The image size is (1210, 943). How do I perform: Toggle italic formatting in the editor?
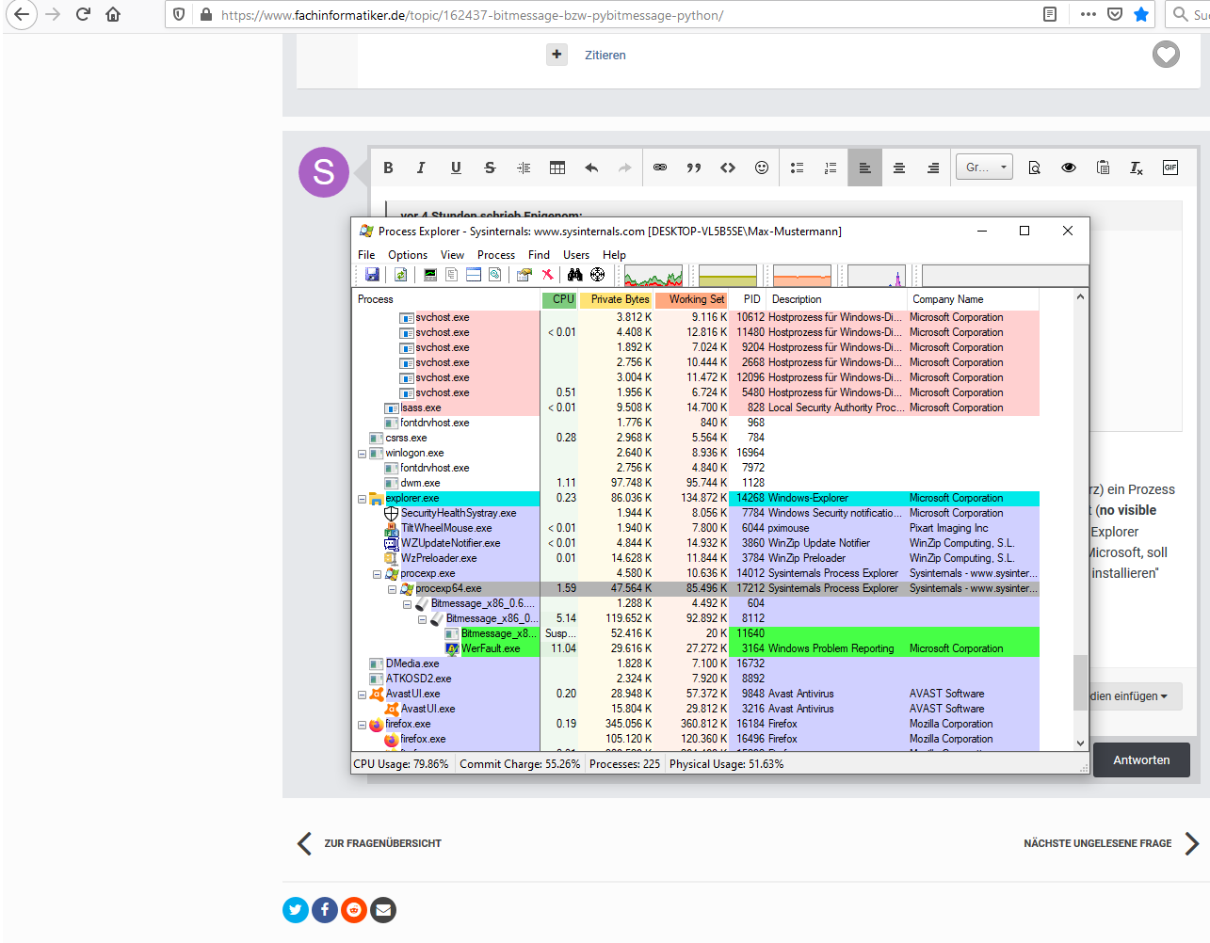click(421, 168)
